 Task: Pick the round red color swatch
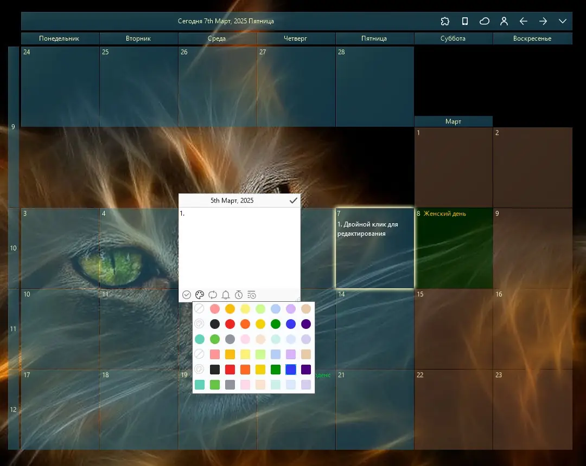click(230, 324)
